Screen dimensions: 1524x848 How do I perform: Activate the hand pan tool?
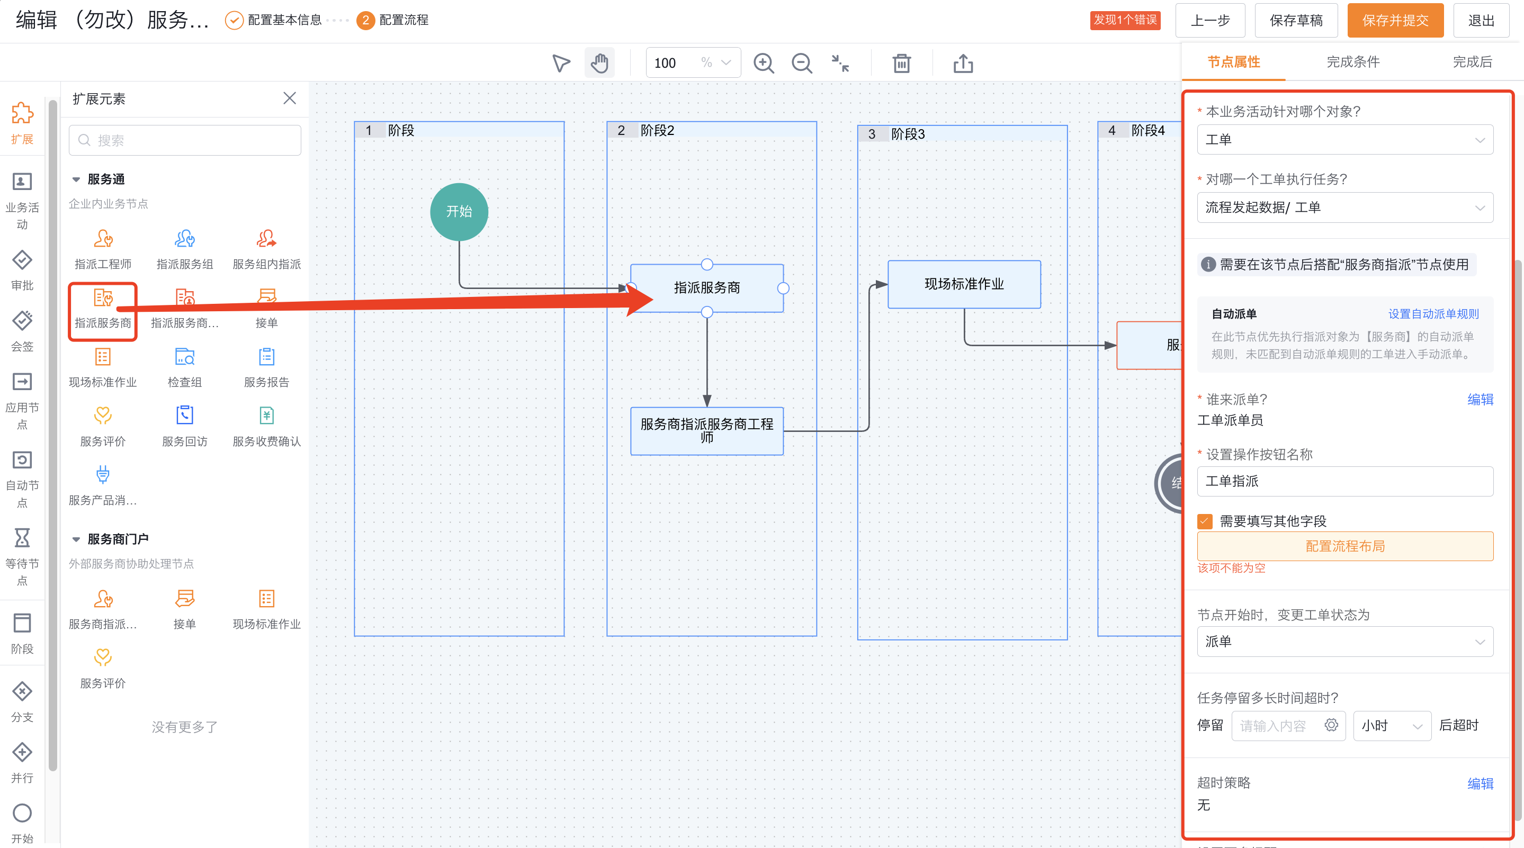tap(599, 62)
